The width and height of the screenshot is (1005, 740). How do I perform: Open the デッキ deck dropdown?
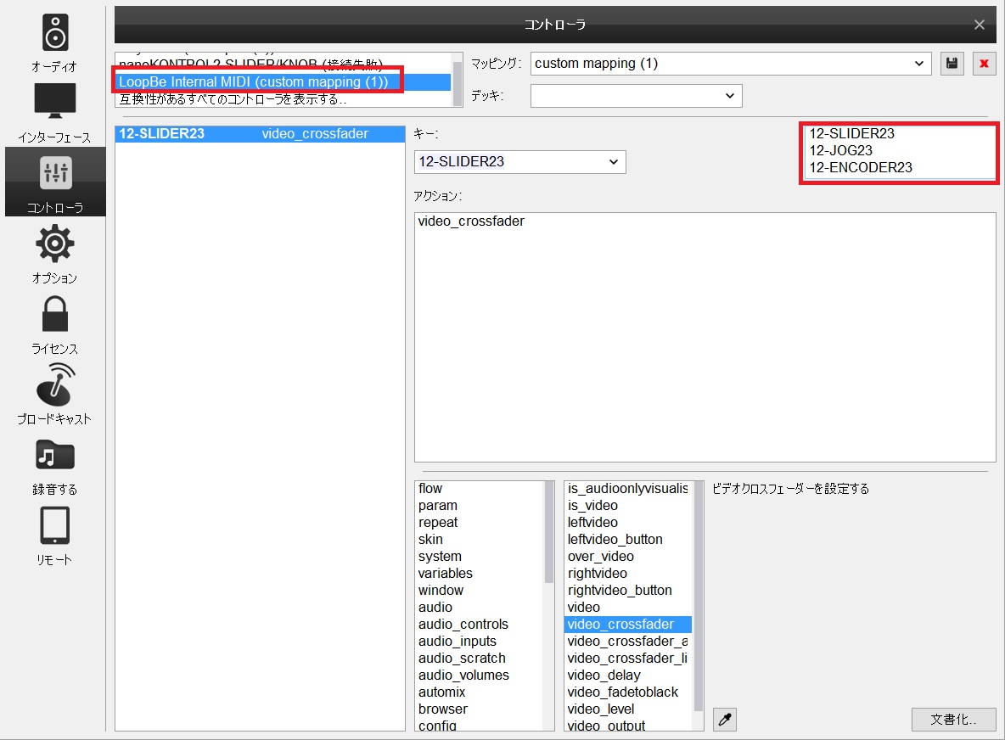636,95
